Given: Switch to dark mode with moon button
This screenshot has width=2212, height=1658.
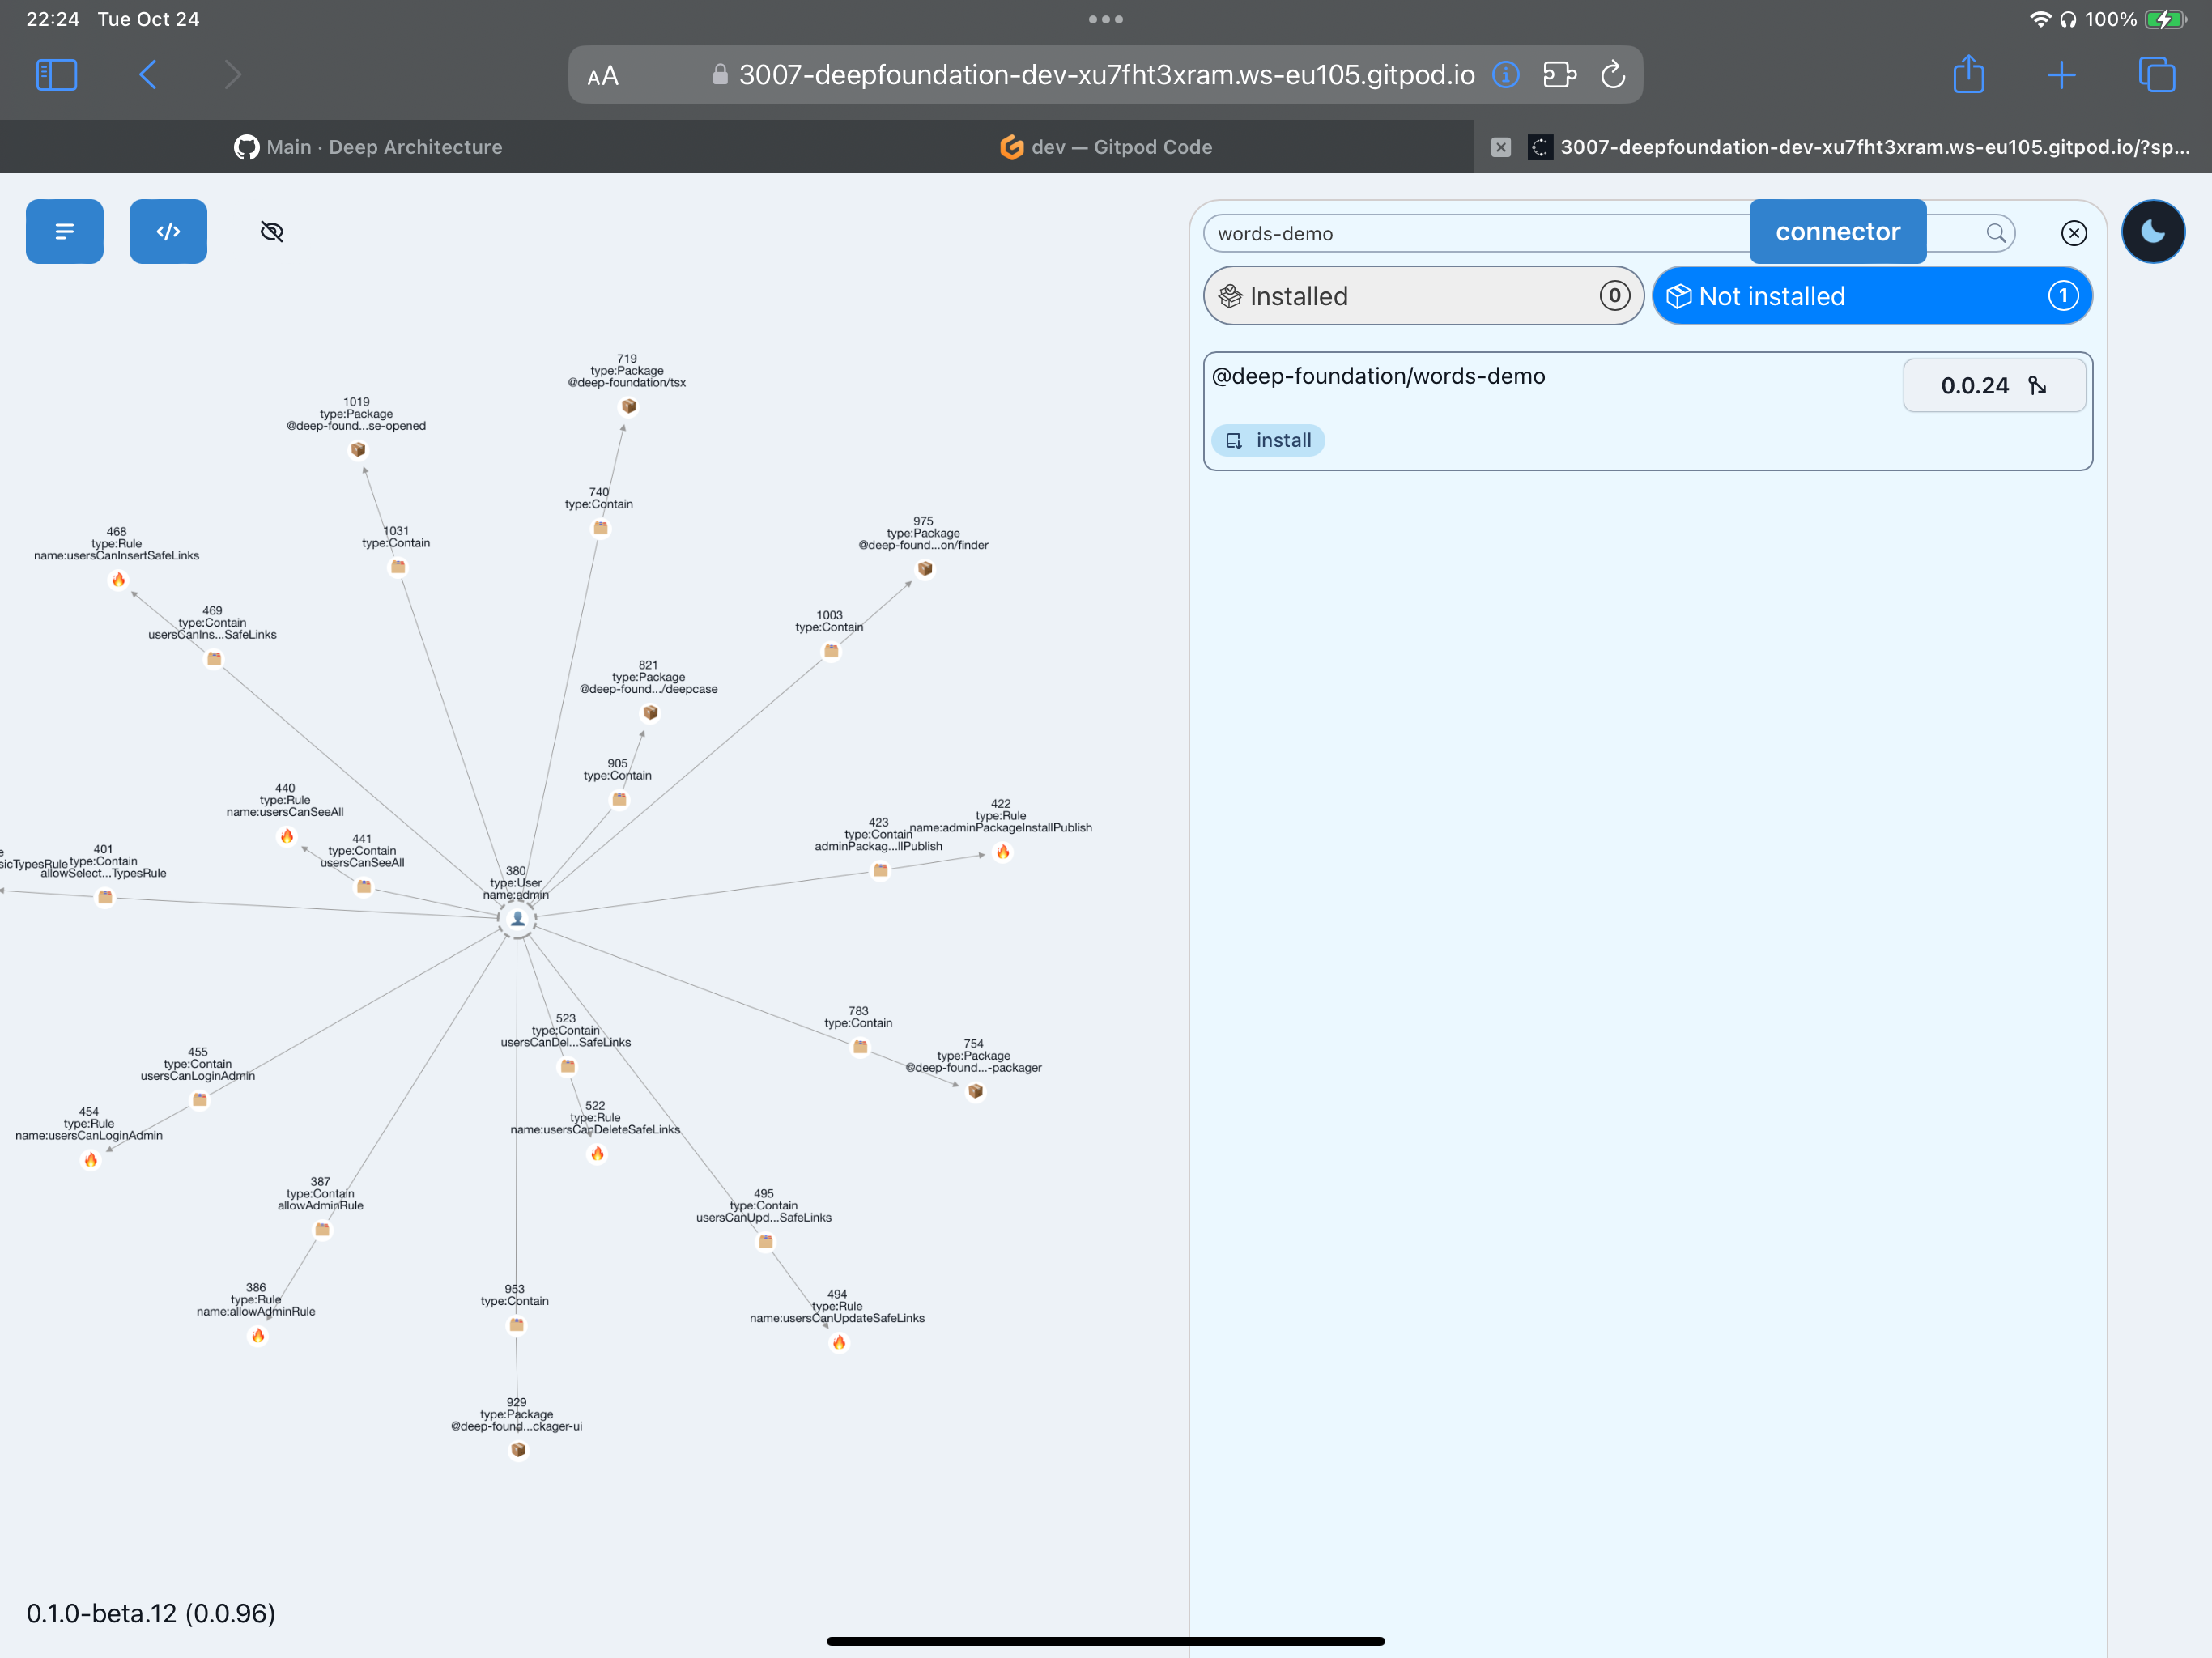Looking at the screenshot, I should [x=2152, y=231].
